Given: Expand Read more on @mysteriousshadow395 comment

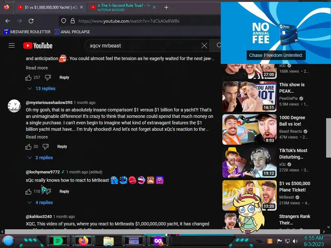Looking at the screenshot, I should (x=37, y=137).
